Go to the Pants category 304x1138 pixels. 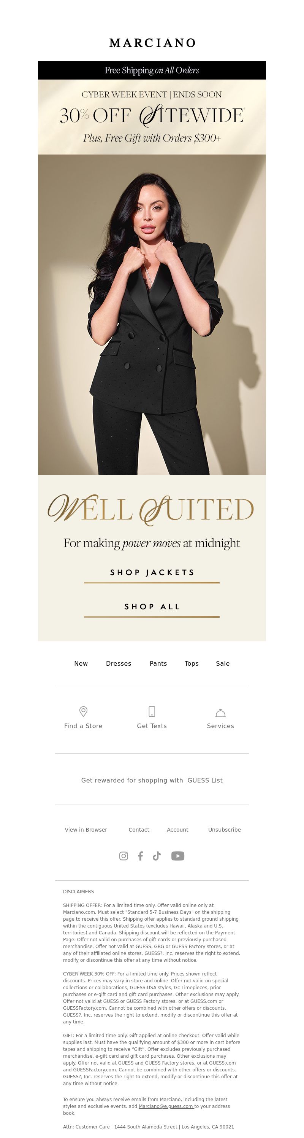coord(158,663)
